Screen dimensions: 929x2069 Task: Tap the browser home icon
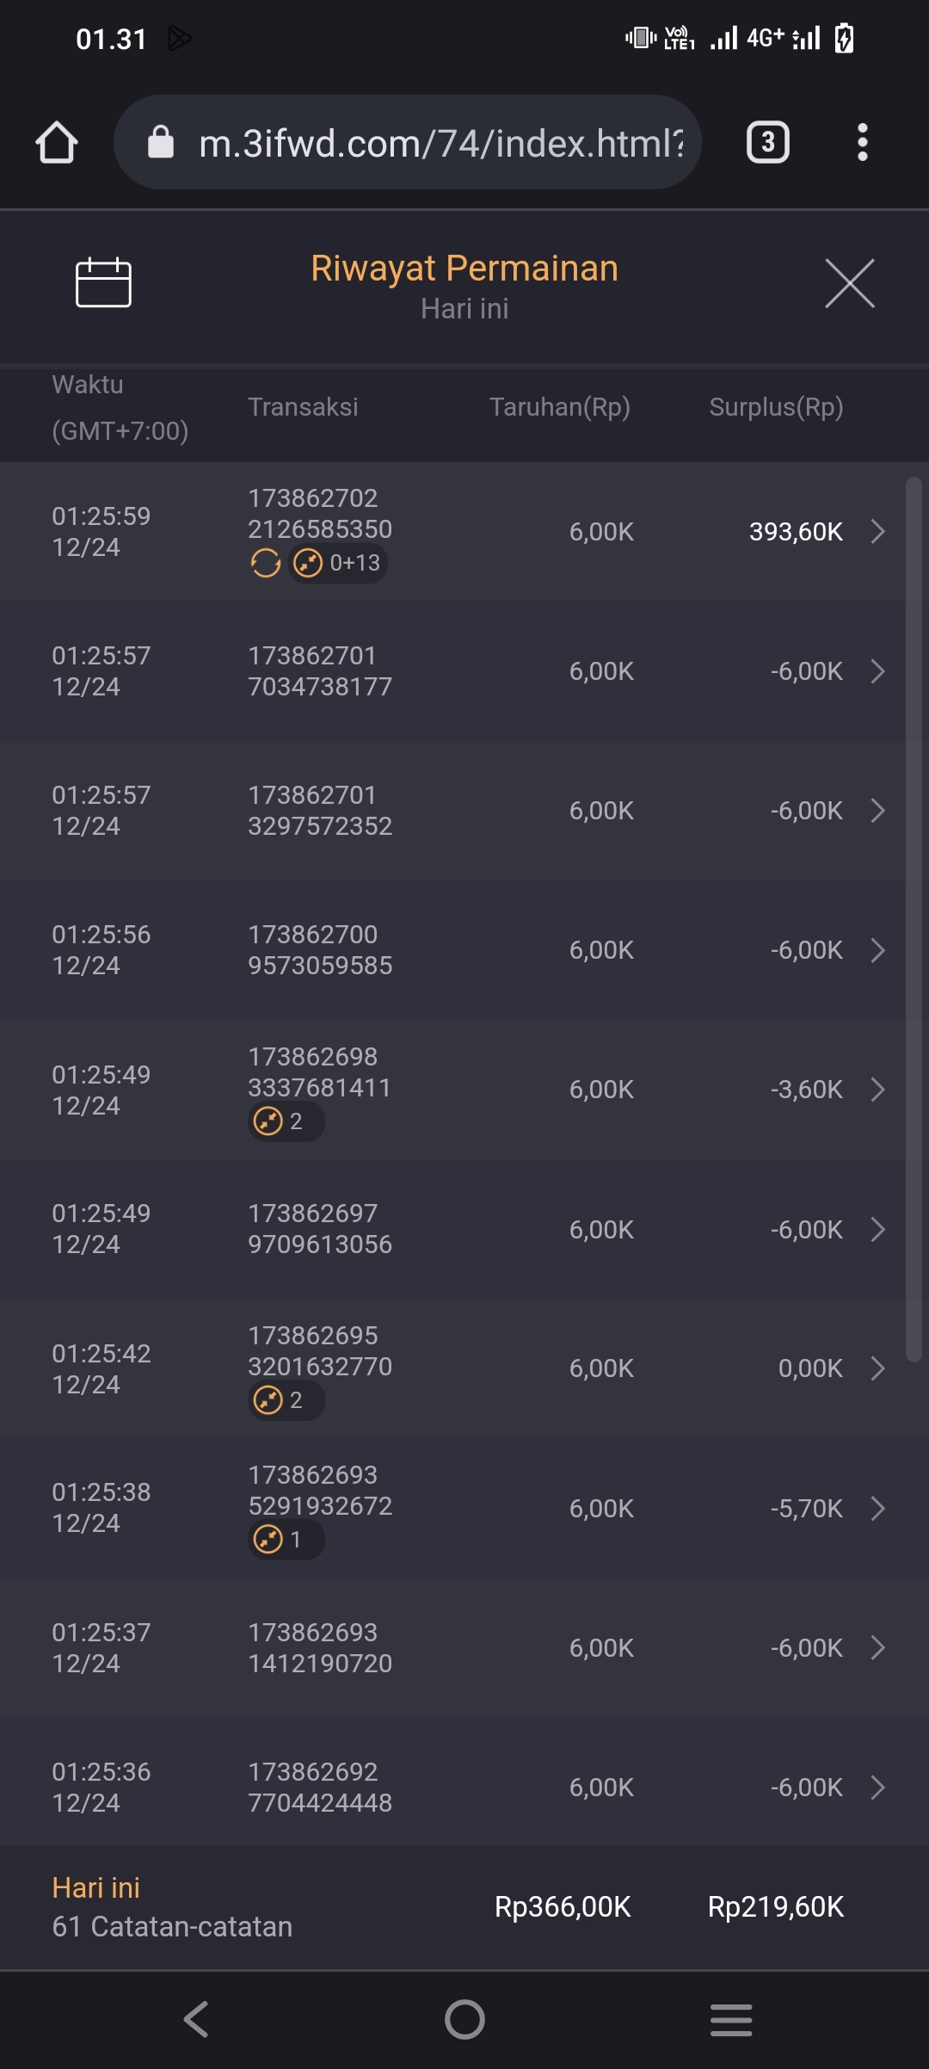coord(57,142)
